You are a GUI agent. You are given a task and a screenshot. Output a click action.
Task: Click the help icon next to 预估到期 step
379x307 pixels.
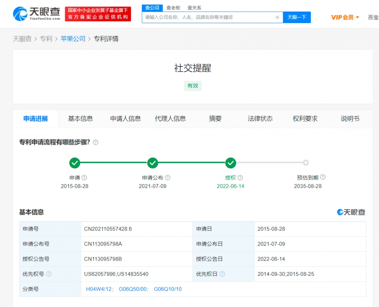(323, 177)
